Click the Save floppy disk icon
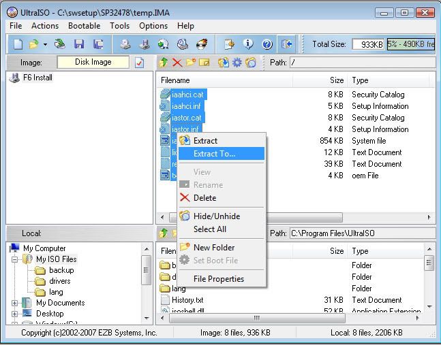 coord(79,44)
